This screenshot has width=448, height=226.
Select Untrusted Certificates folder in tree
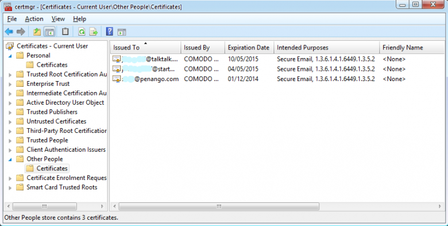click(x=56, y=121)
